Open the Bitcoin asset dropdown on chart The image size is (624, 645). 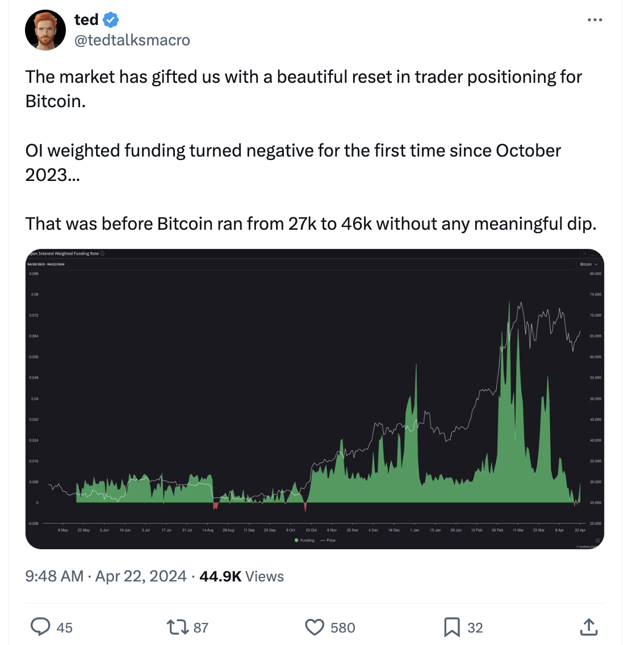(x=589, y=264)
